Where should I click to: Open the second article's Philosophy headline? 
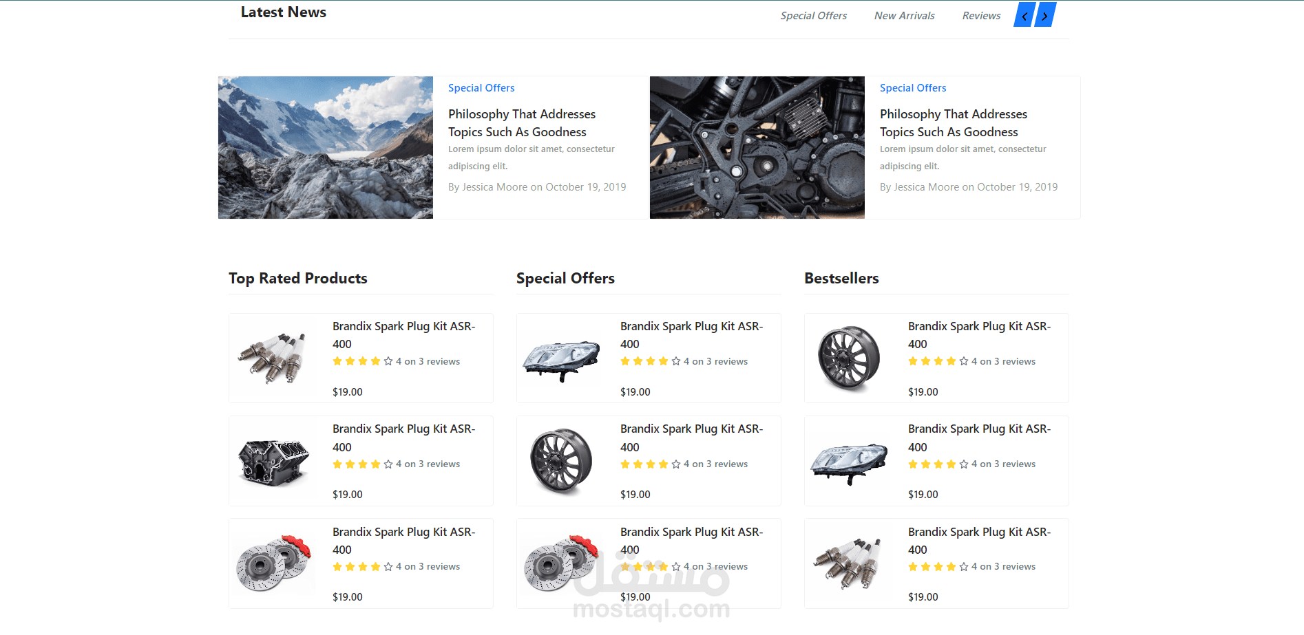(953, 123)
